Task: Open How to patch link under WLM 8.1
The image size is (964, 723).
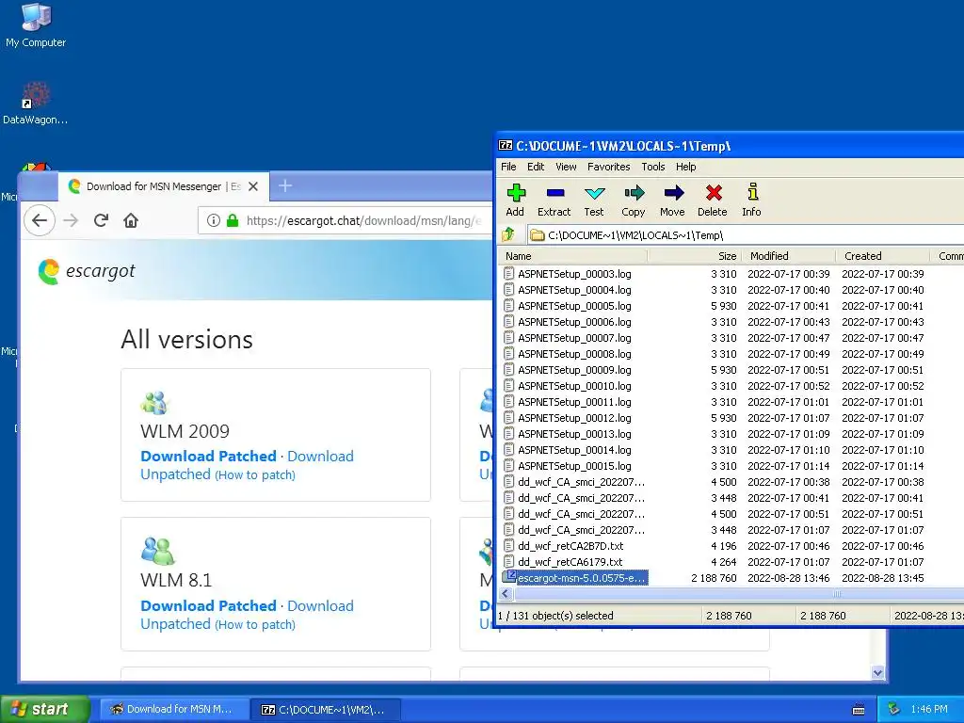Action: (x=255, y=624)
